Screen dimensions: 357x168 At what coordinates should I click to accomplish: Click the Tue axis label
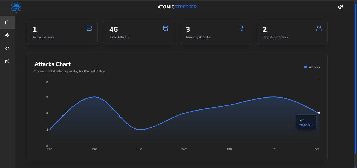click(140, 149)
